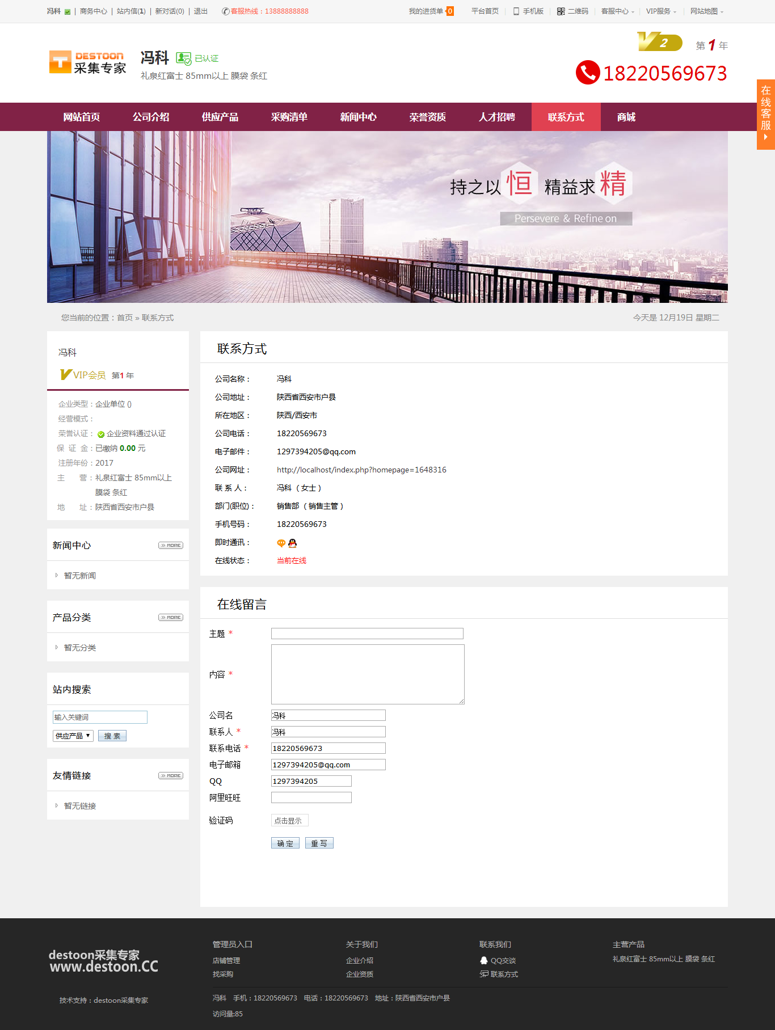The width and height of the screenshot is (775, 1030).
Task: Click the DESTOON logo
Action: point(88,62)
